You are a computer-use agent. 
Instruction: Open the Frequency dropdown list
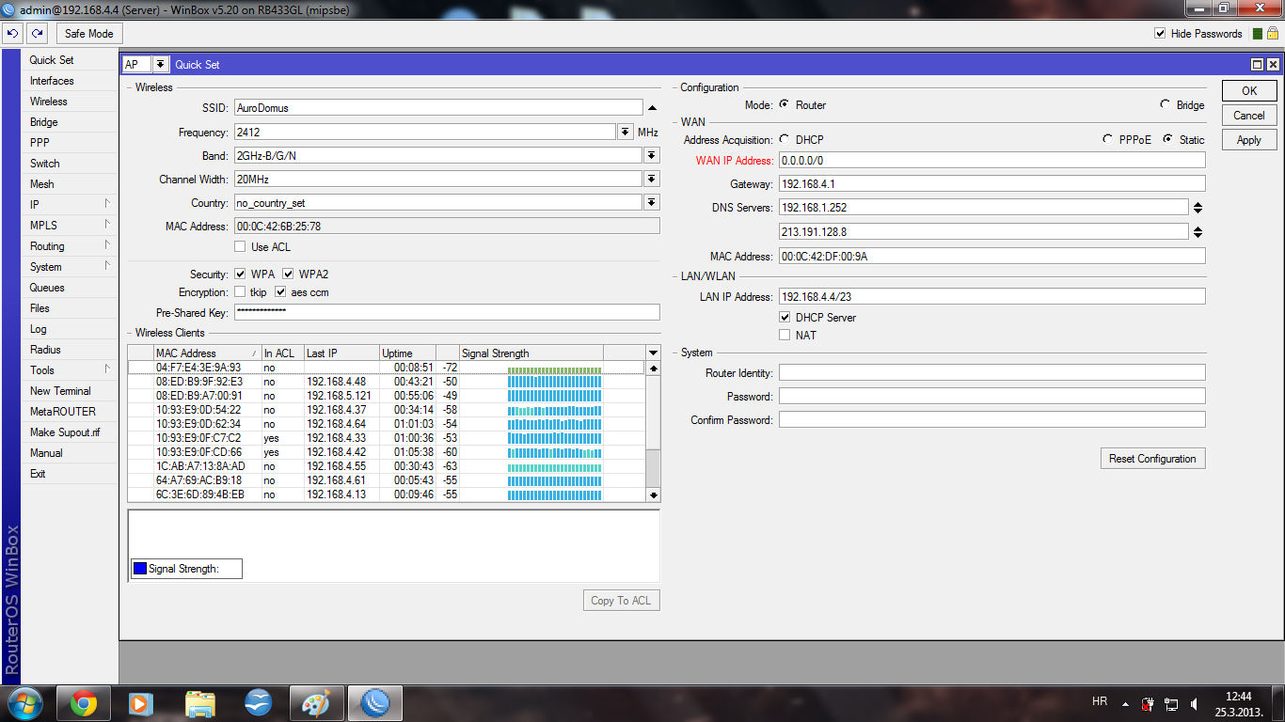[626, 133]
